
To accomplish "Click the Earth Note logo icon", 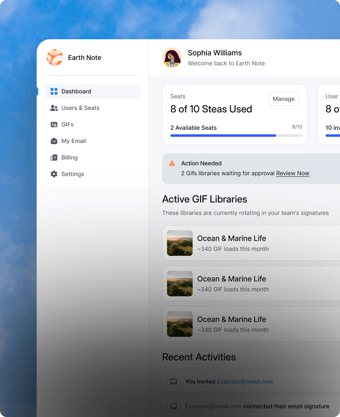I will point(55,58).
